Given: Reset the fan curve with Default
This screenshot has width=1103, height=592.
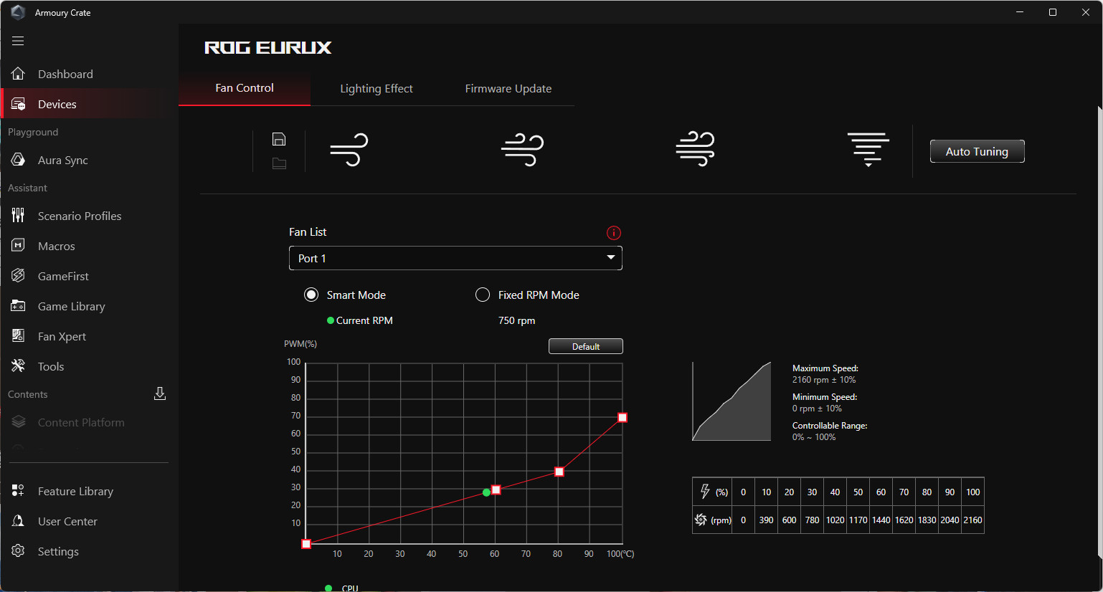Looking at the screenshot, I should point(586,346).
